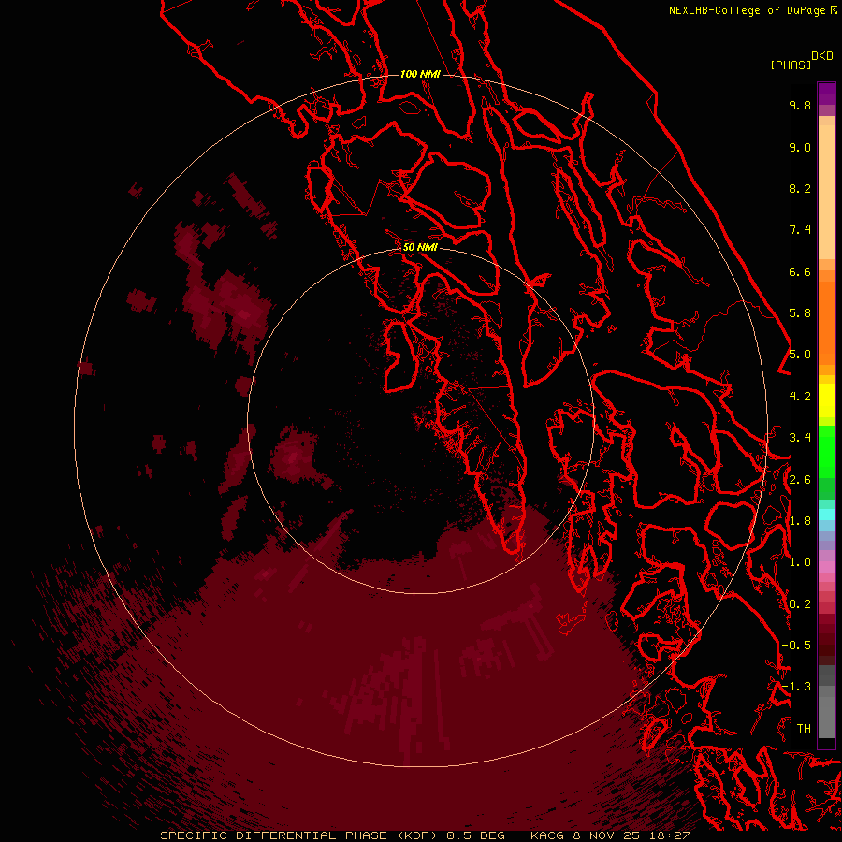Screen dimensions: 842x842
Task: Click the [PHAS] legend header
Action: point(791,65)
